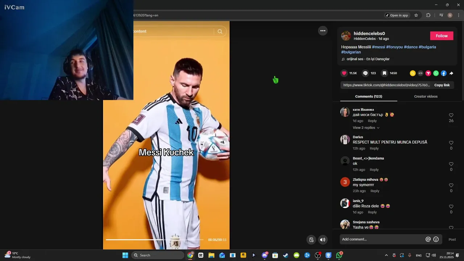Expand View 2 replies under катя Иванова
Image resolution: width=464 pixels, height=261 pixels.
click(x=366, y=128)
